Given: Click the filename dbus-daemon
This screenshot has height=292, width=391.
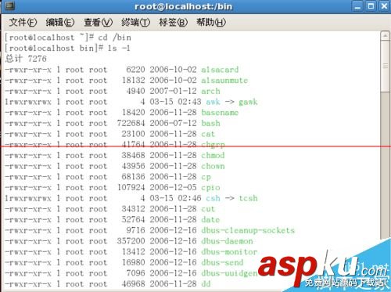Looking at the screenshot, I should pos(227,241).
